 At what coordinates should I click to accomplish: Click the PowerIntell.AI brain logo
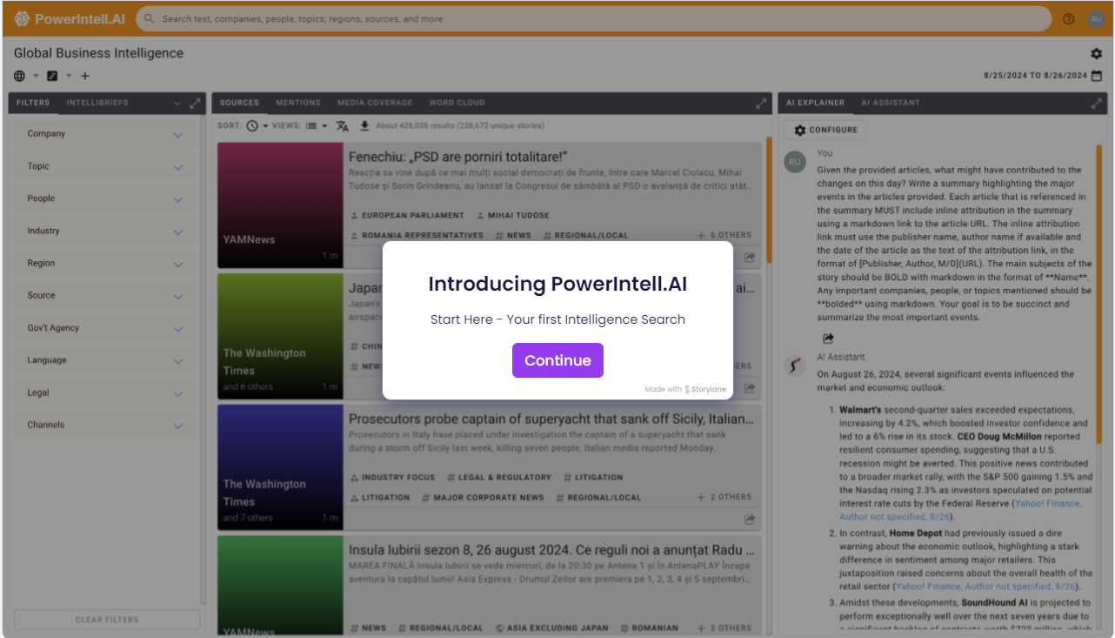pyautogui.click(x=22, y=18)
